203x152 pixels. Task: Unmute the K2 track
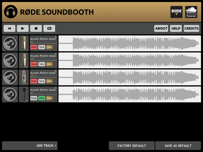coord(34,47)
